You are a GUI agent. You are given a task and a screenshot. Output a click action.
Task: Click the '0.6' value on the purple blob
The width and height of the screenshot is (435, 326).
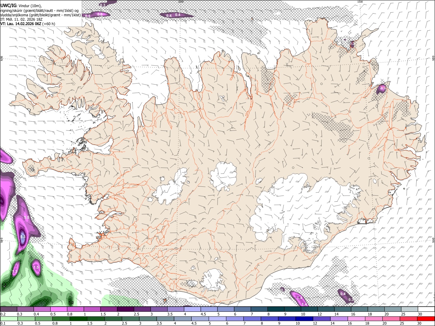tap(100, 14)
